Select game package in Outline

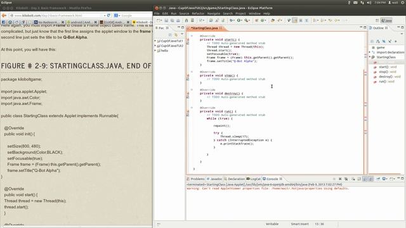pyautogui.click(x=381, y=47)
